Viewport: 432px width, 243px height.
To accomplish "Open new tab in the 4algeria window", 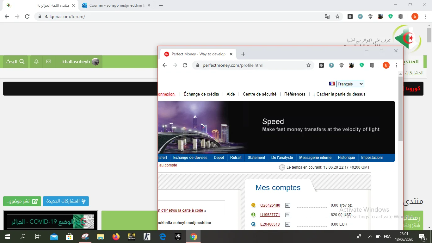I will coord(161,5).
